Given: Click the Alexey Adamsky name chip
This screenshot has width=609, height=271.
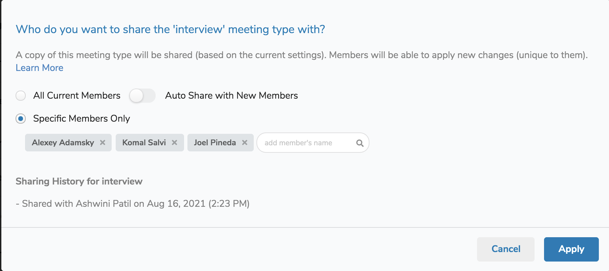Looking at the screenshot, I should pos(63,143).
